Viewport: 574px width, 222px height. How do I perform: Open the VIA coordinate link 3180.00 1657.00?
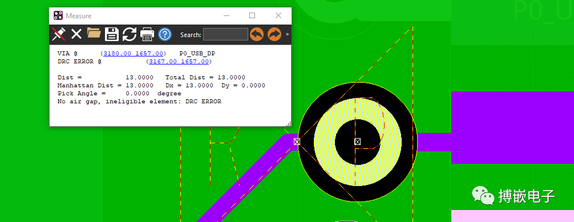coord(133,54)
